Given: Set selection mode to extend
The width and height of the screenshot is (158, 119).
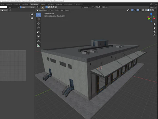Looking at the screenshot, I should 49,7.
